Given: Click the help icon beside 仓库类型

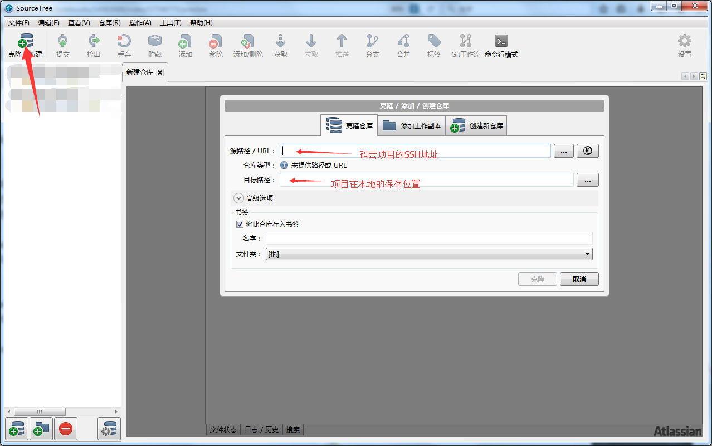Looking at the screenshot, I should click(284, 165).
